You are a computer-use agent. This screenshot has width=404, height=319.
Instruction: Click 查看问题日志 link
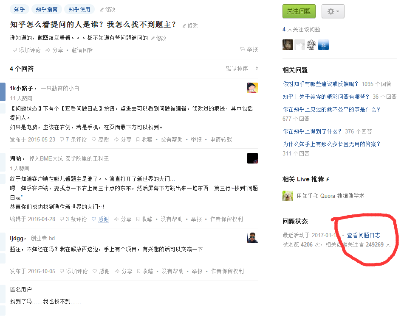(x=364, y=235)
